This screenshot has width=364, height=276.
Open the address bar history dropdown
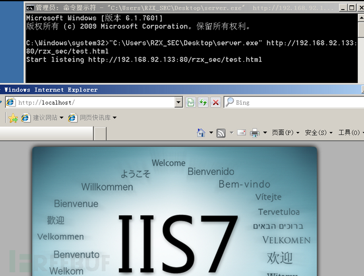(178, 102)
